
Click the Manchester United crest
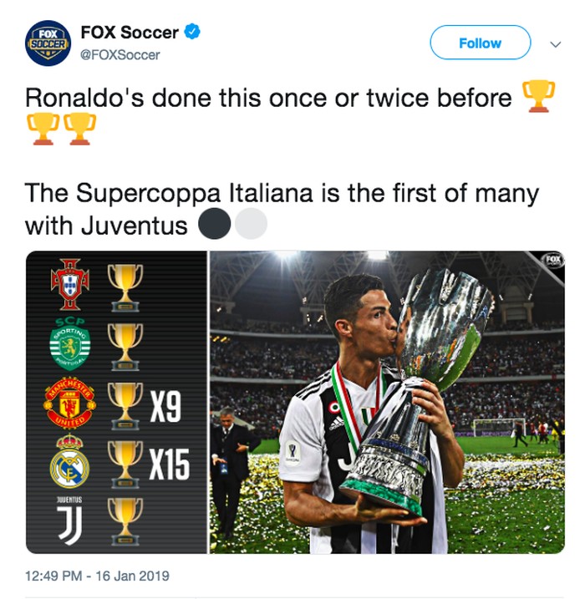[x=69, y=404]
